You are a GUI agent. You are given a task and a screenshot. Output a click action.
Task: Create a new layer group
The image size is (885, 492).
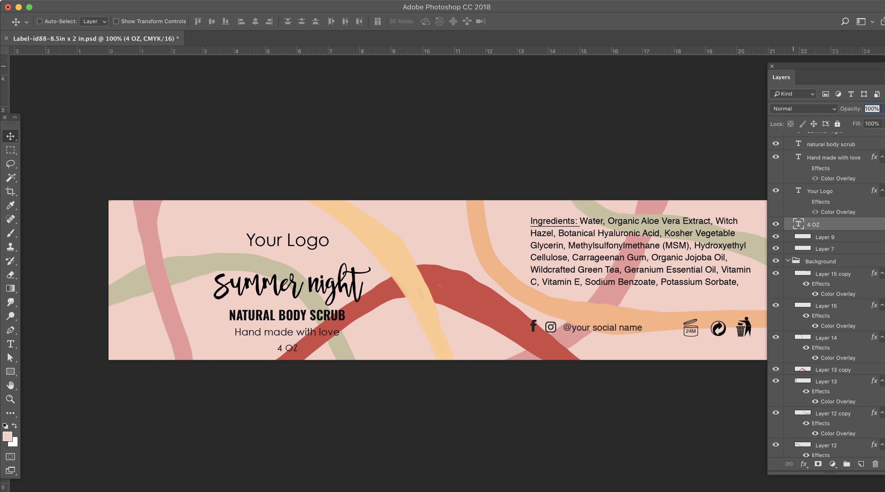(x=847, y=464)
